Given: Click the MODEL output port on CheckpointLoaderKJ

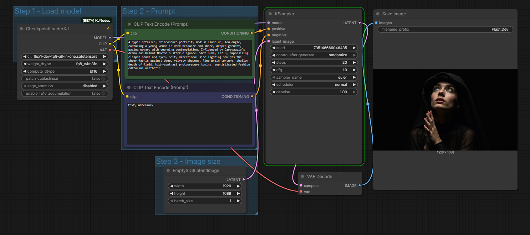Looking at the screenshot, I should click(110, 37).
